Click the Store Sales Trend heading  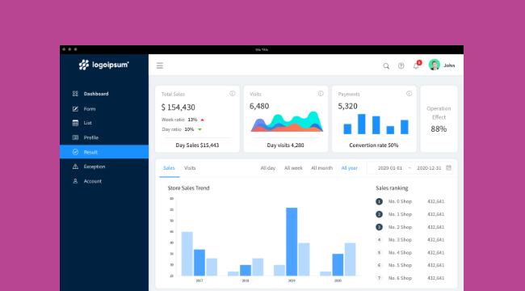click(x=188, y=188)
